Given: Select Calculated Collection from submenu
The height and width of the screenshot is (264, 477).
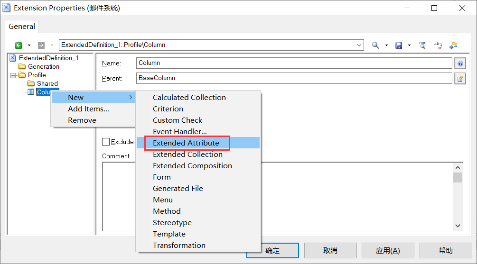Looking at the screenshot, I should point(198,98).
